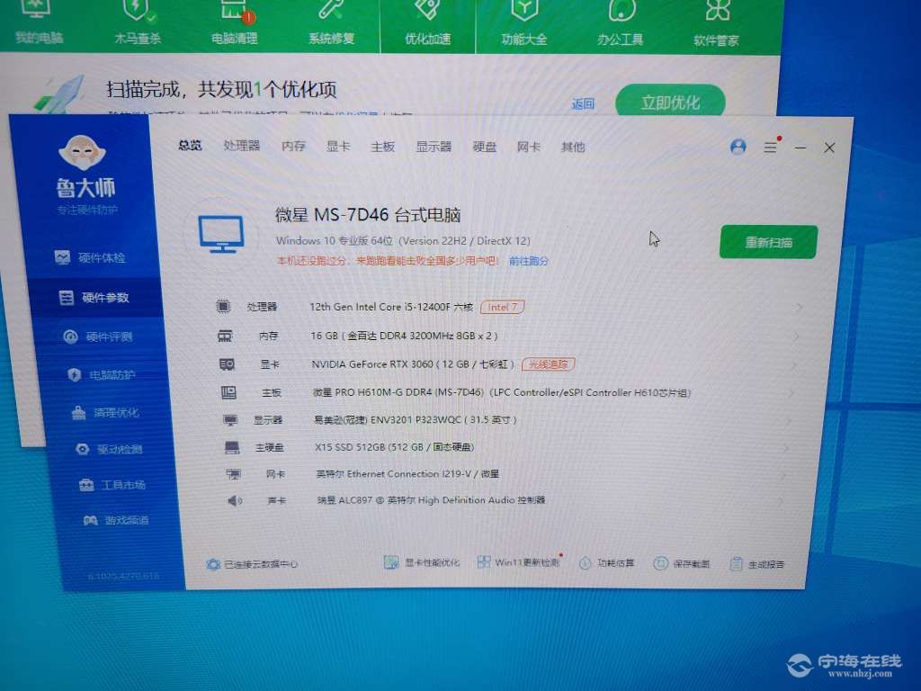Viewport: 921px width, 691px height.
Task: Switch to the 硬盘 tab
Action: 485,147
